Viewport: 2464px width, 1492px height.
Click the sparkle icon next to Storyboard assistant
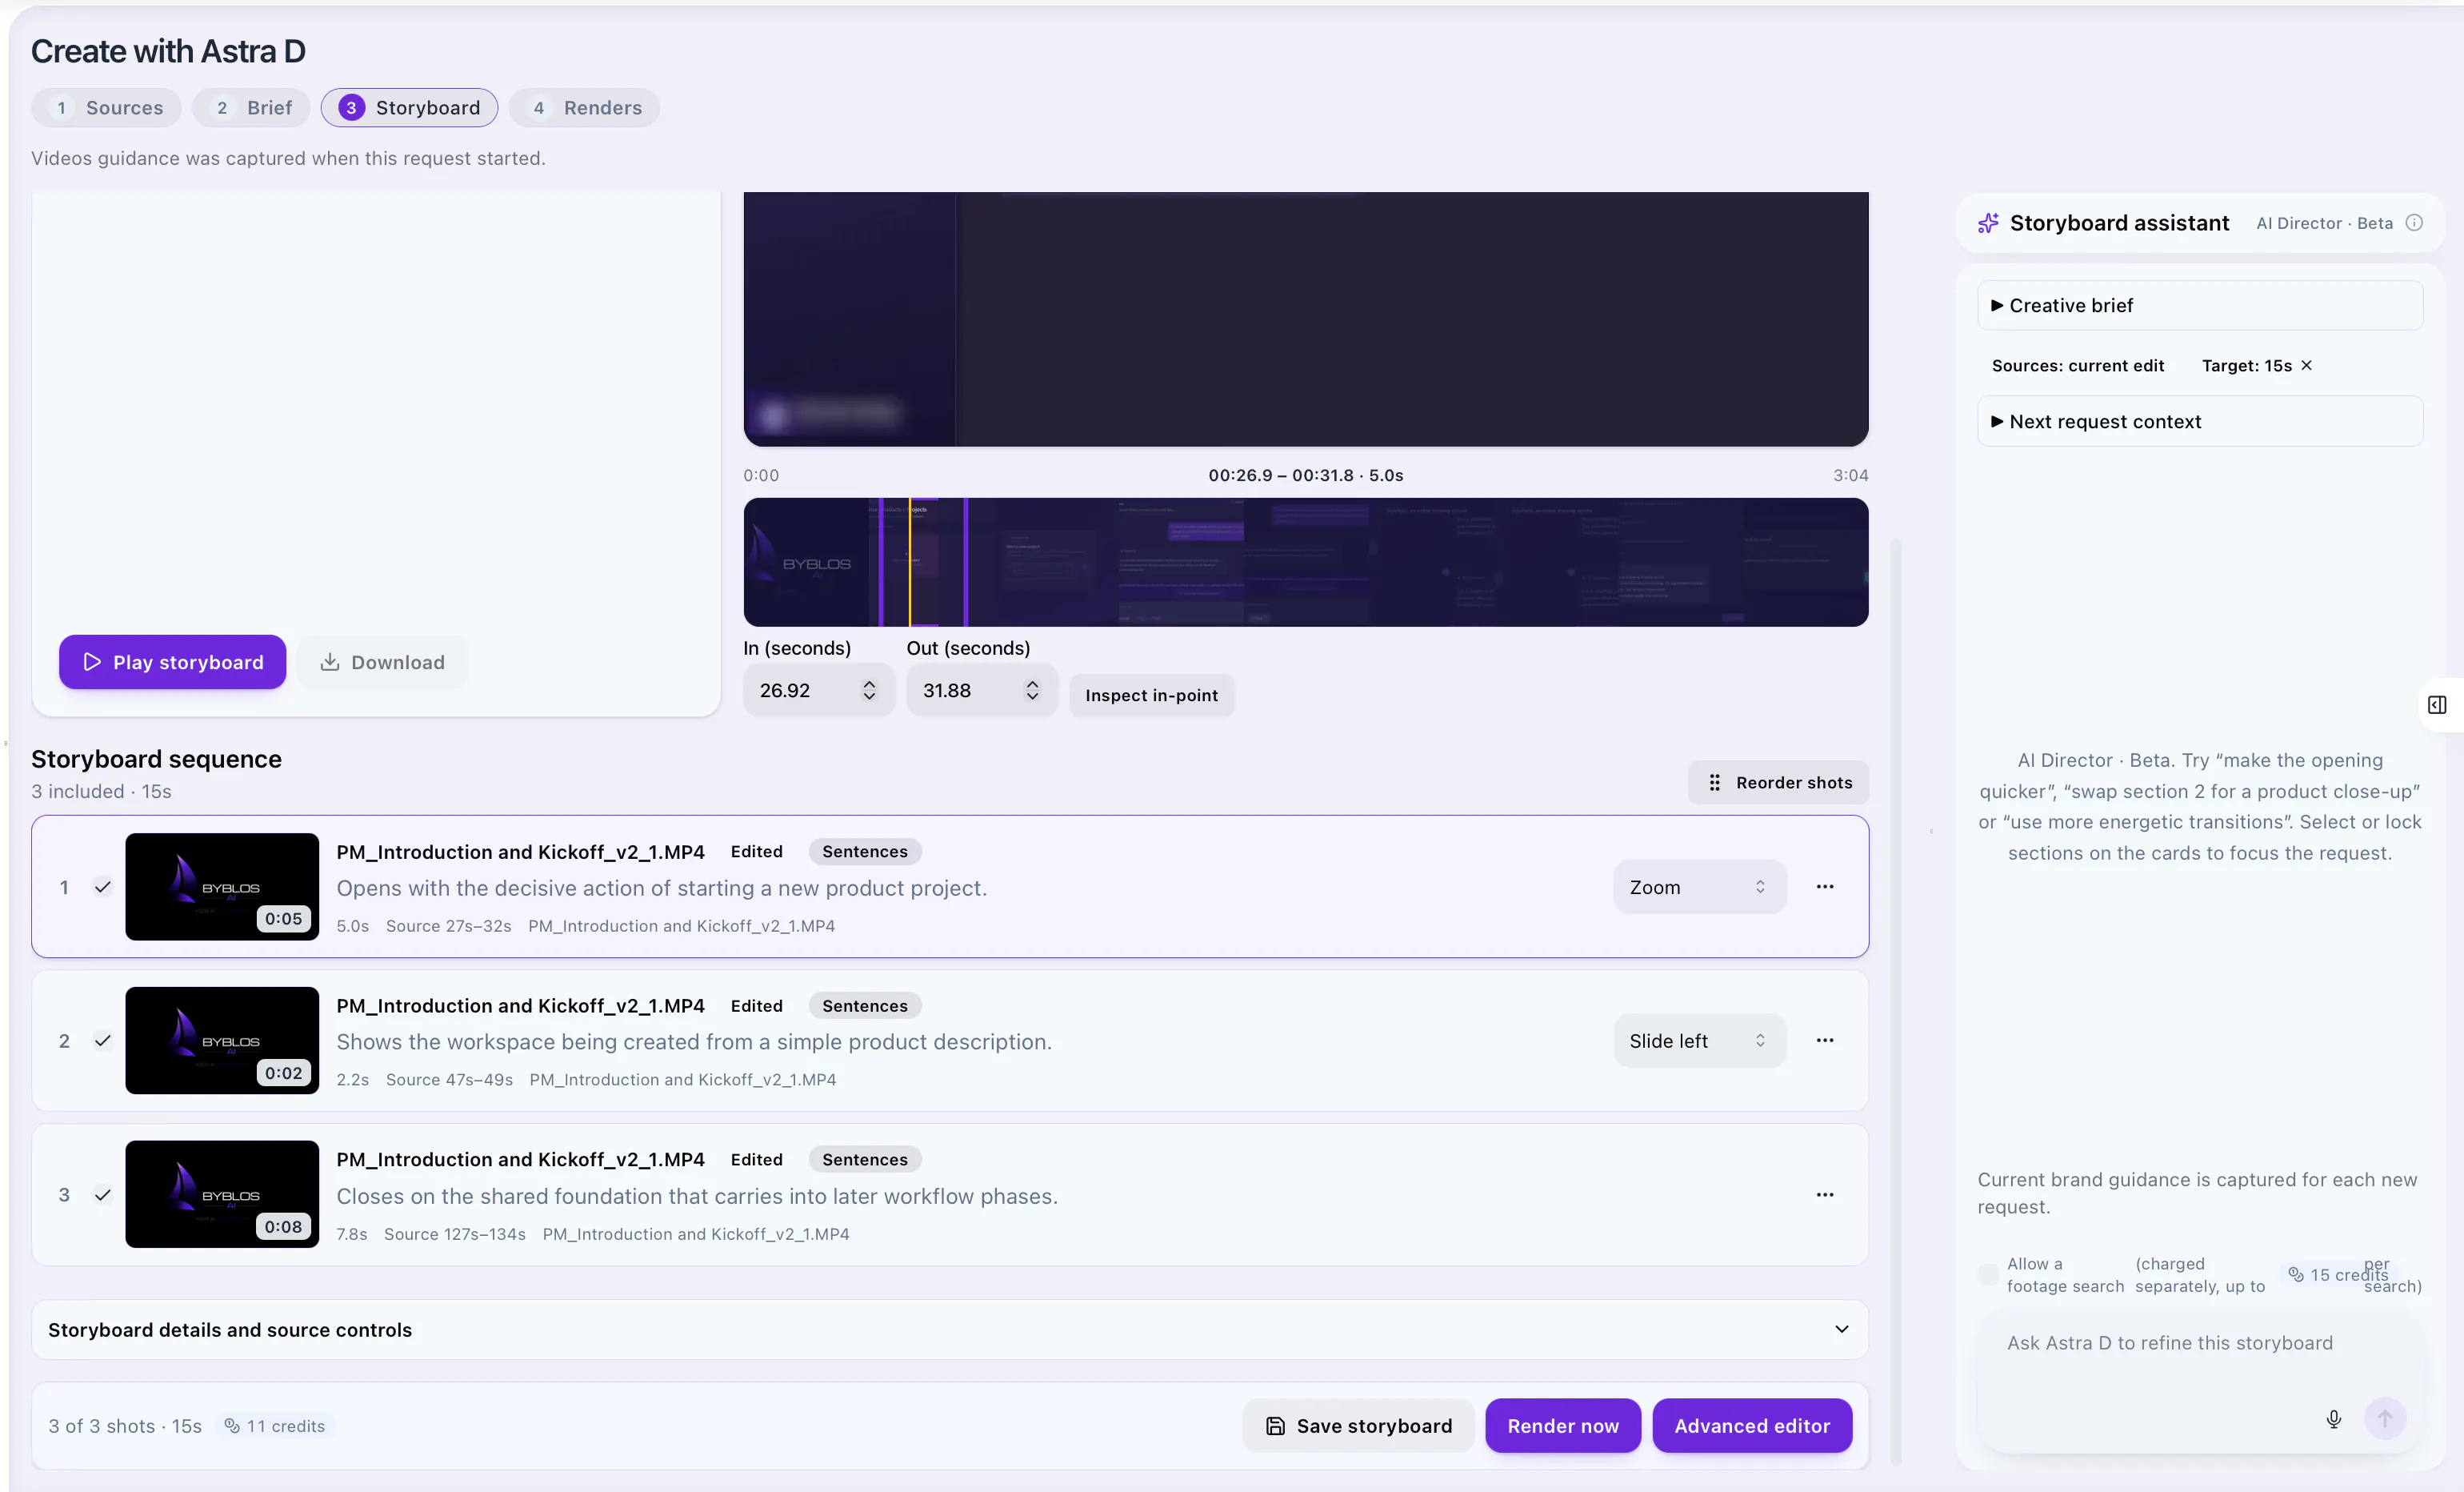(1987, 223)
